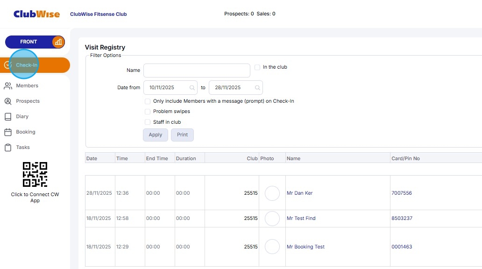Click the 'Prospects: 0' counter
This screenshot has height=269, width=482.
point(239,14)
